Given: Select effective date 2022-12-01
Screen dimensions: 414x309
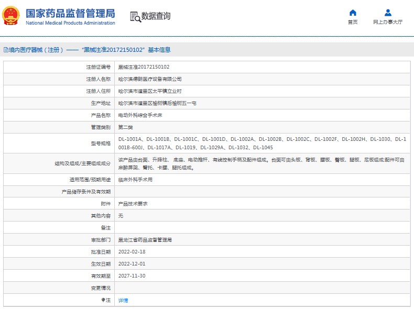Looking at the screenshot, I should pyautogui.click(x=132, y=264).
